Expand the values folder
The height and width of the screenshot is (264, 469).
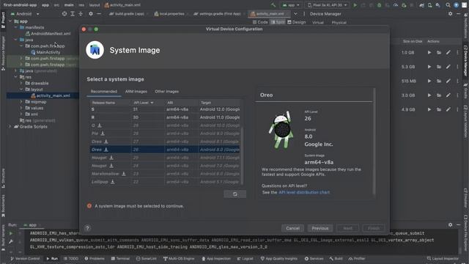[x=21, y=108]
